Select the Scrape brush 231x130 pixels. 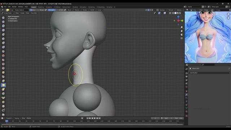point(3,68)
